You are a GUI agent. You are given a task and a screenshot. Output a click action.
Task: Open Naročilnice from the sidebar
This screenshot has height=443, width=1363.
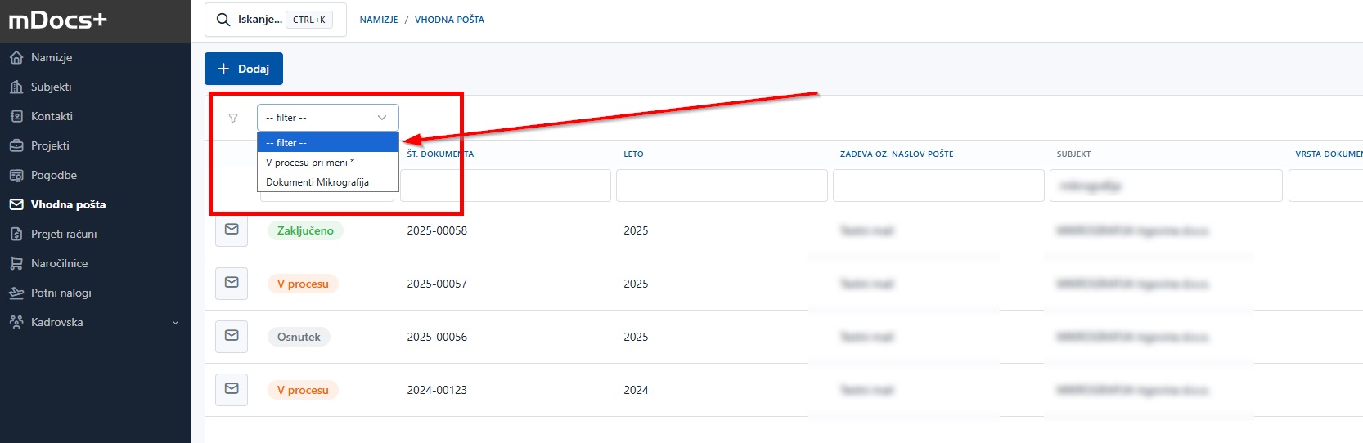pyautogui.click(x=59, y=263)
